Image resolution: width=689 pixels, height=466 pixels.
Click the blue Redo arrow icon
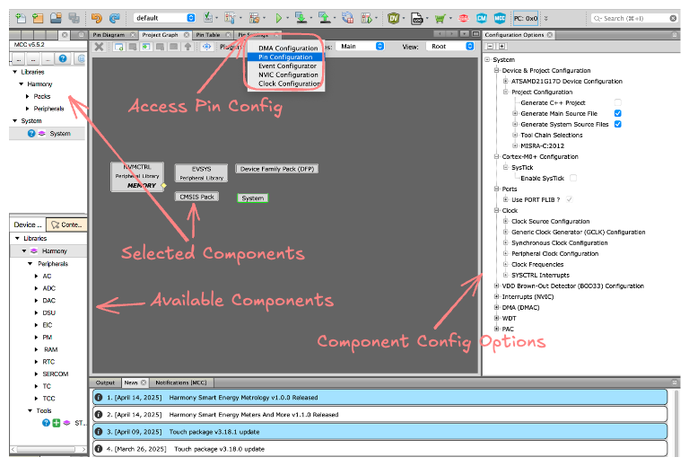click(114, 18)
